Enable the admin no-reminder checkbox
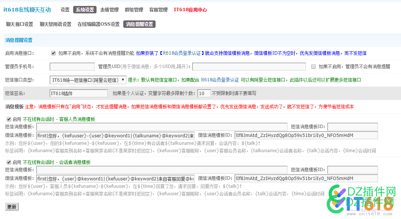This screenshot has width=401, height=219. [313, 66]
